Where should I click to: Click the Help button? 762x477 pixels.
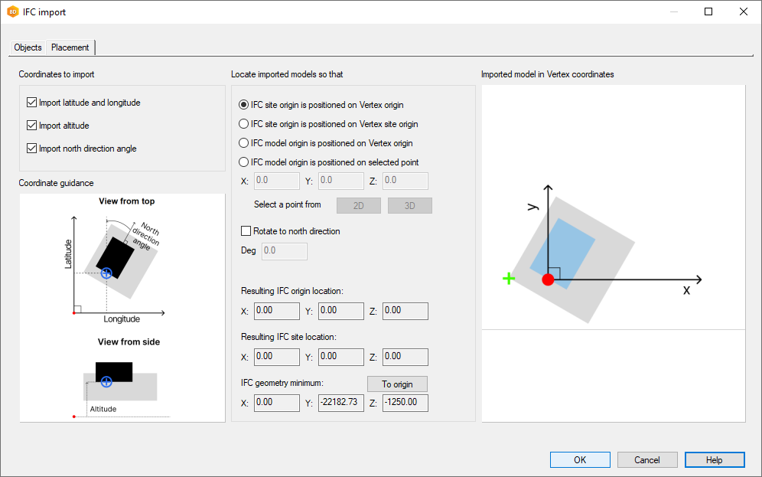click(715, 459)
